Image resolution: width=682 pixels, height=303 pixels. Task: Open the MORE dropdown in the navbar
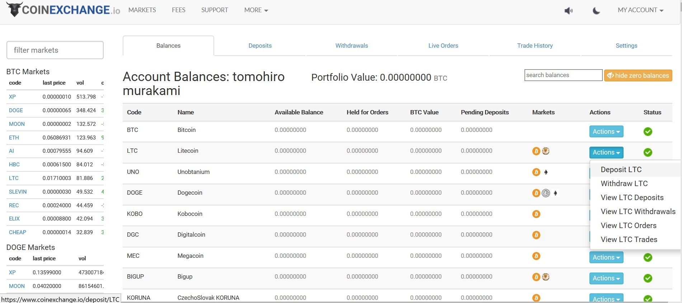coord(256,10)
